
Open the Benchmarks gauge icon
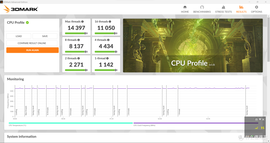tap(202, 7)
